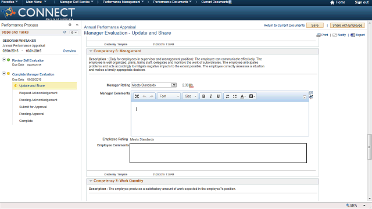372x209 pixels.
Task: Toggle bold formatting in Manager Comments
Action: [203, 96]
